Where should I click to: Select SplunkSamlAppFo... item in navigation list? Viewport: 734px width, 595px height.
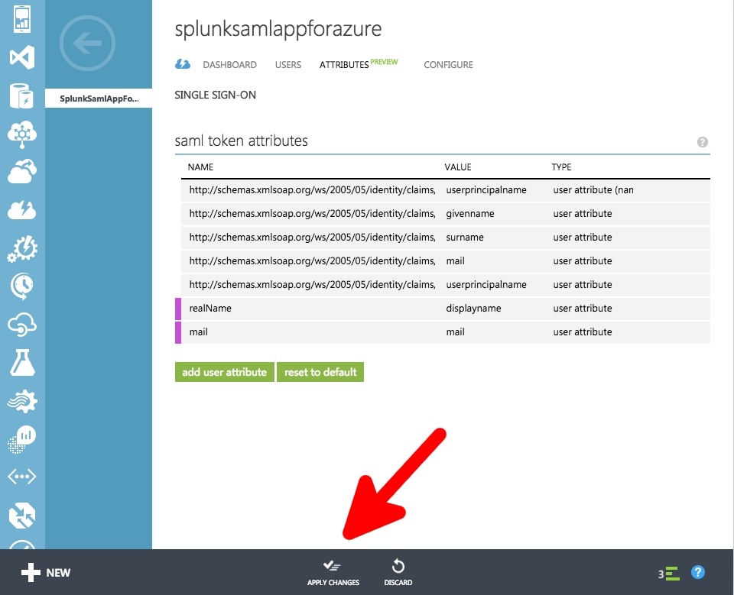click(x=99, y=99)
